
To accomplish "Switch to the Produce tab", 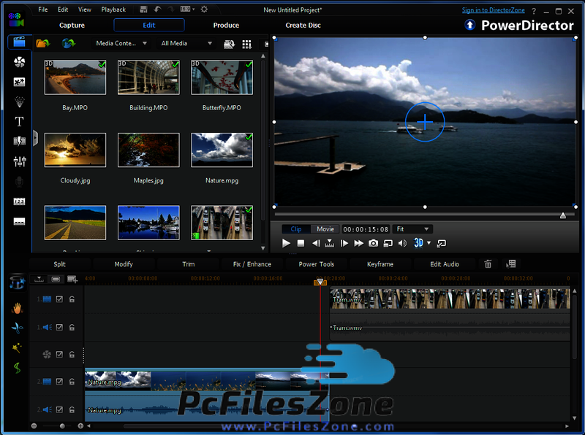I will click(x=226, y=26).
